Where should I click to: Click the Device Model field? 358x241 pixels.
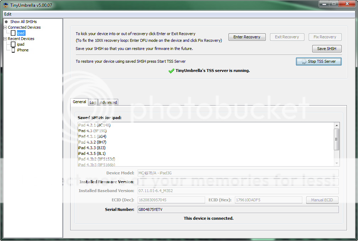[238, 173]
